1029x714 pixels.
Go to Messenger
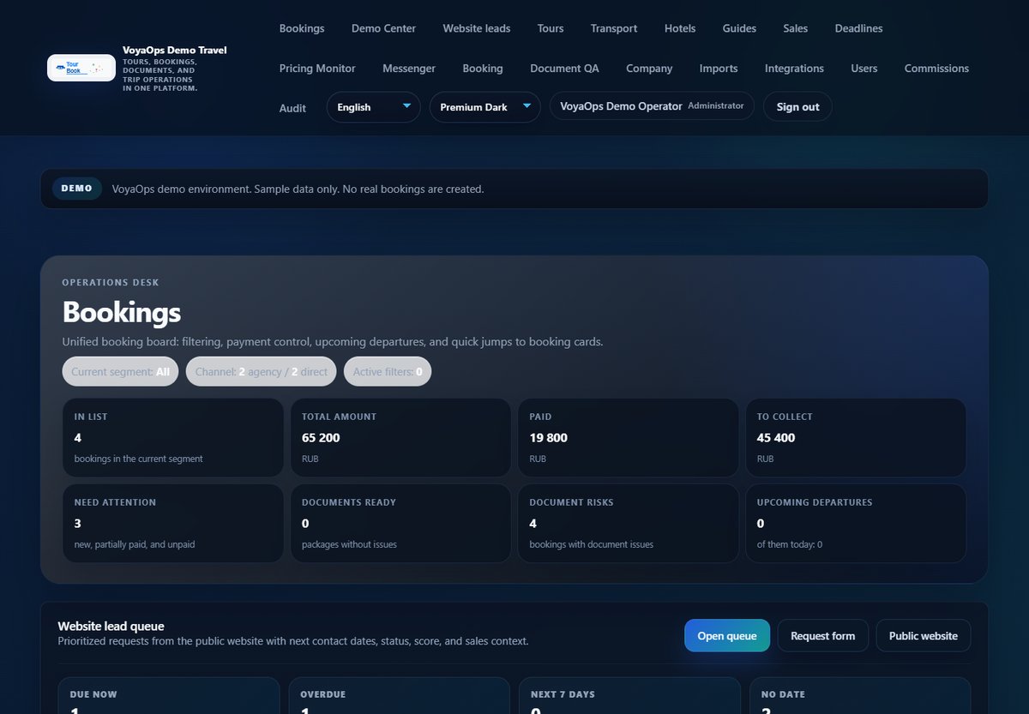pos(409,69)
